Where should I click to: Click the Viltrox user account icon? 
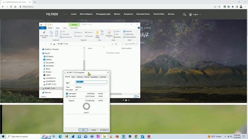pos(184,14)
